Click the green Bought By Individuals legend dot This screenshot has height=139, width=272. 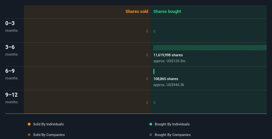click(x=151, y=124)
